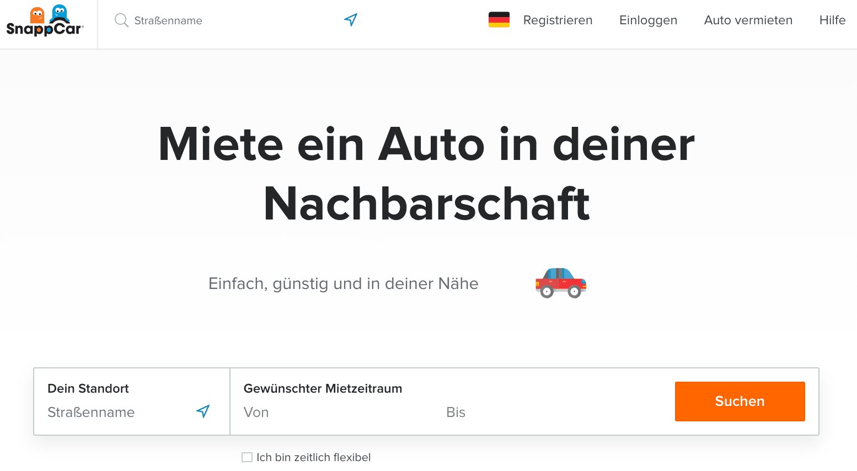This screenshot has height=471, width=857.
Task: Open the language selector via the flag
Action: 499,19
